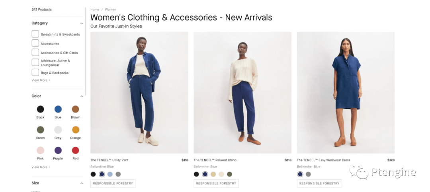Click Responsible Forestry tag under Relaxed Chino
Viewport: 430px width, 192px height.
(216, 184)
